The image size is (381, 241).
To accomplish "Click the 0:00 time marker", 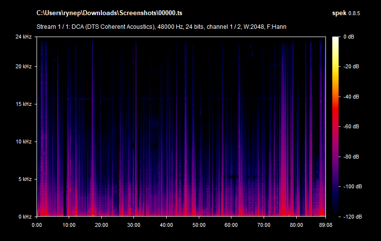I will pos(37,225).
